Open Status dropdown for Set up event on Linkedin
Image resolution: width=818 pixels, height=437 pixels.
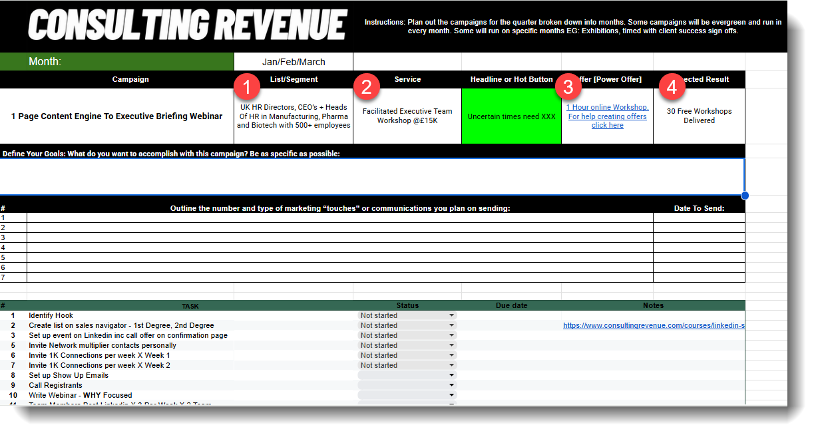407,335
